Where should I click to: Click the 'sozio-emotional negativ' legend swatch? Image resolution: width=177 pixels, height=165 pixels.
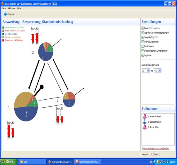pos(3,31)
